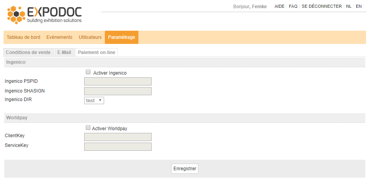Switch language to EN
The height and width of the screenshot is (178, 368).
[x=359, y=6]
